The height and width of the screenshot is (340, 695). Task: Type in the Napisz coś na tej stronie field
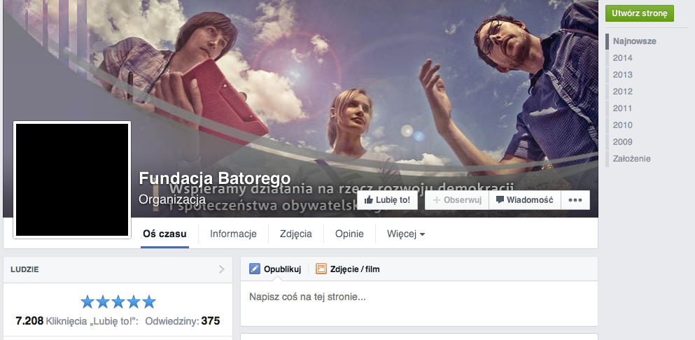(419, 297)
